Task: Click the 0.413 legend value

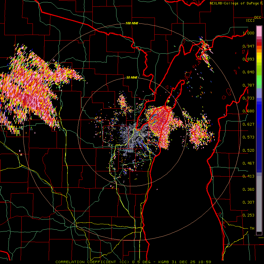Action: (x=248, y=176)
